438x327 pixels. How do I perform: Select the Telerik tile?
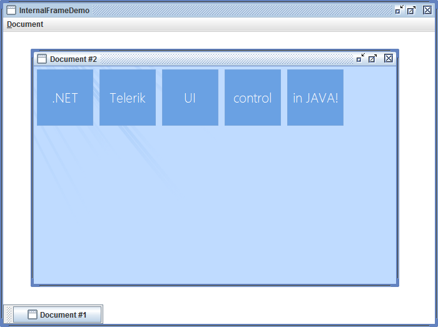coord(128,98)
